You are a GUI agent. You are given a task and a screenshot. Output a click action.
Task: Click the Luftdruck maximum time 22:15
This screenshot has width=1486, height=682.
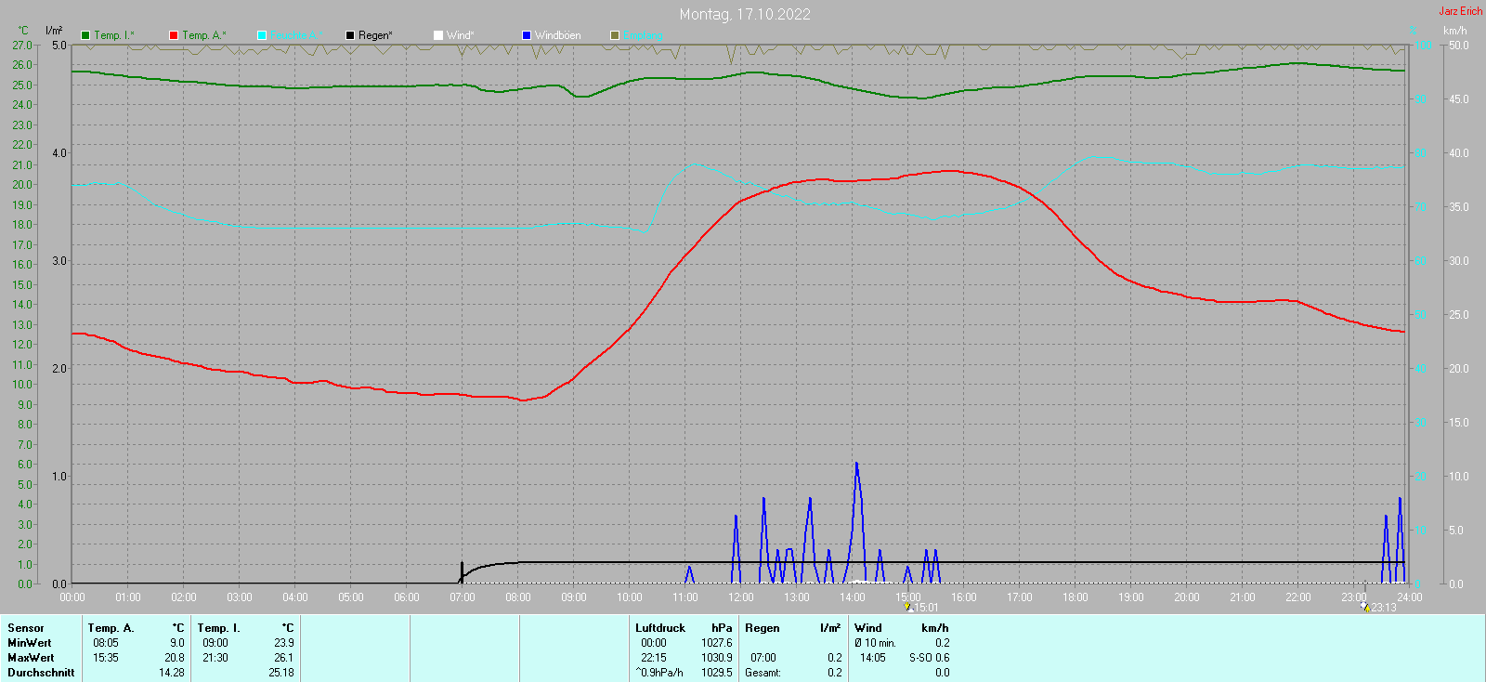point(654,658)
